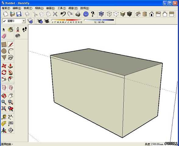
Task: Choose the Paint Bucket tool
Action: click(11, 30)
